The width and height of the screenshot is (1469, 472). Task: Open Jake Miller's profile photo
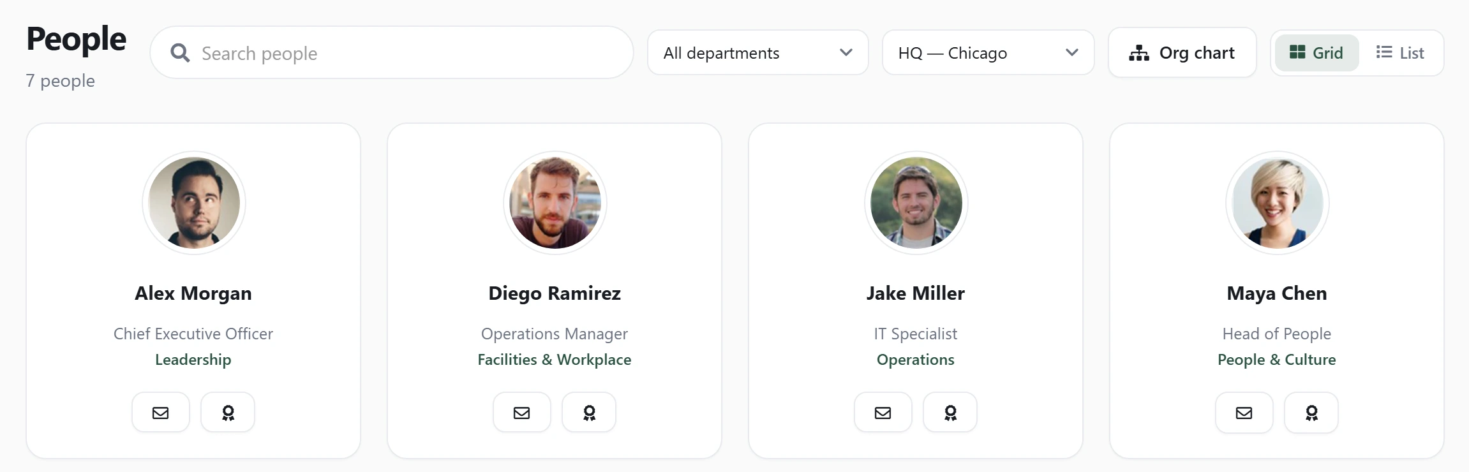point(916,203)
